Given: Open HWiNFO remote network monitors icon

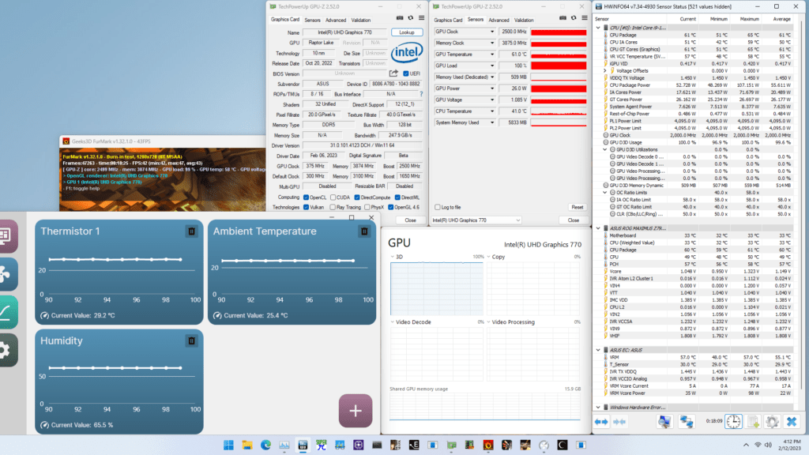Looking at the screenshot, I should (687, 422).
